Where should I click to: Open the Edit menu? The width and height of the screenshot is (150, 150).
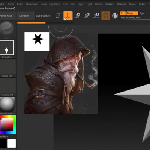[x=66, y=4]
